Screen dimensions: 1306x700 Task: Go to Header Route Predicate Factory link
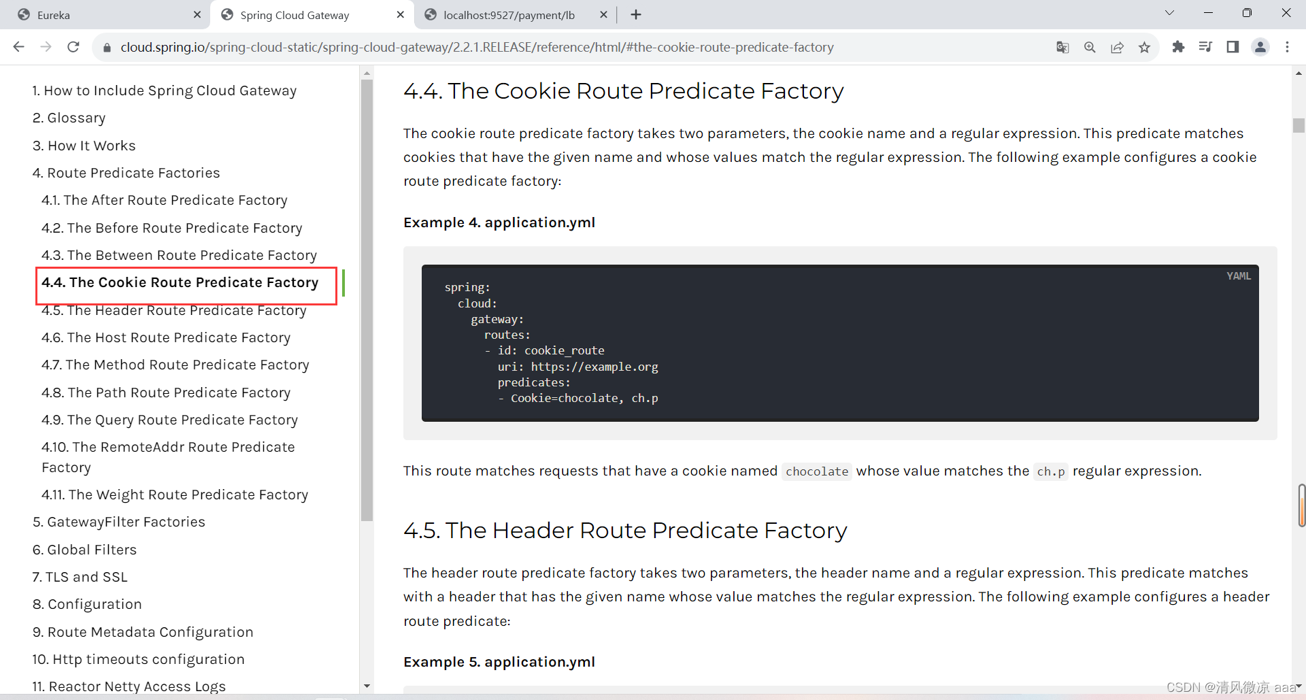pyautogui.click(x=173, y=310)
